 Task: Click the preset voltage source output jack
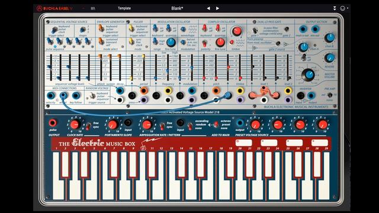[240, 122]
